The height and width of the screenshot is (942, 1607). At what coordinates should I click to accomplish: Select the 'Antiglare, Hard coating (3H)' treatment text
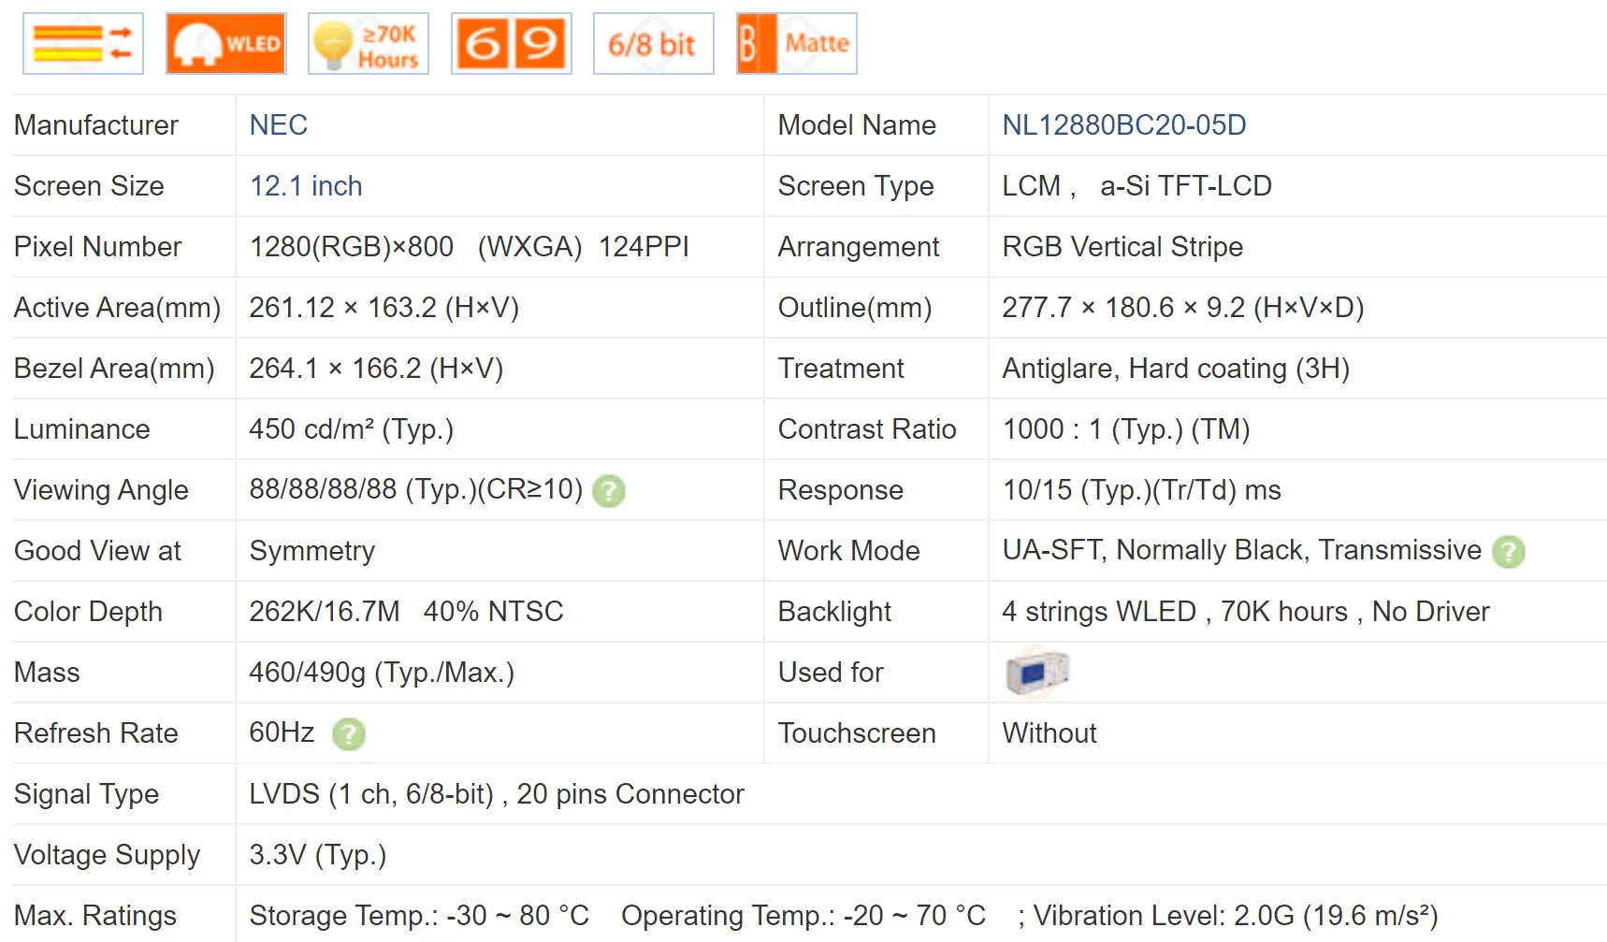tap(1176, 369)
